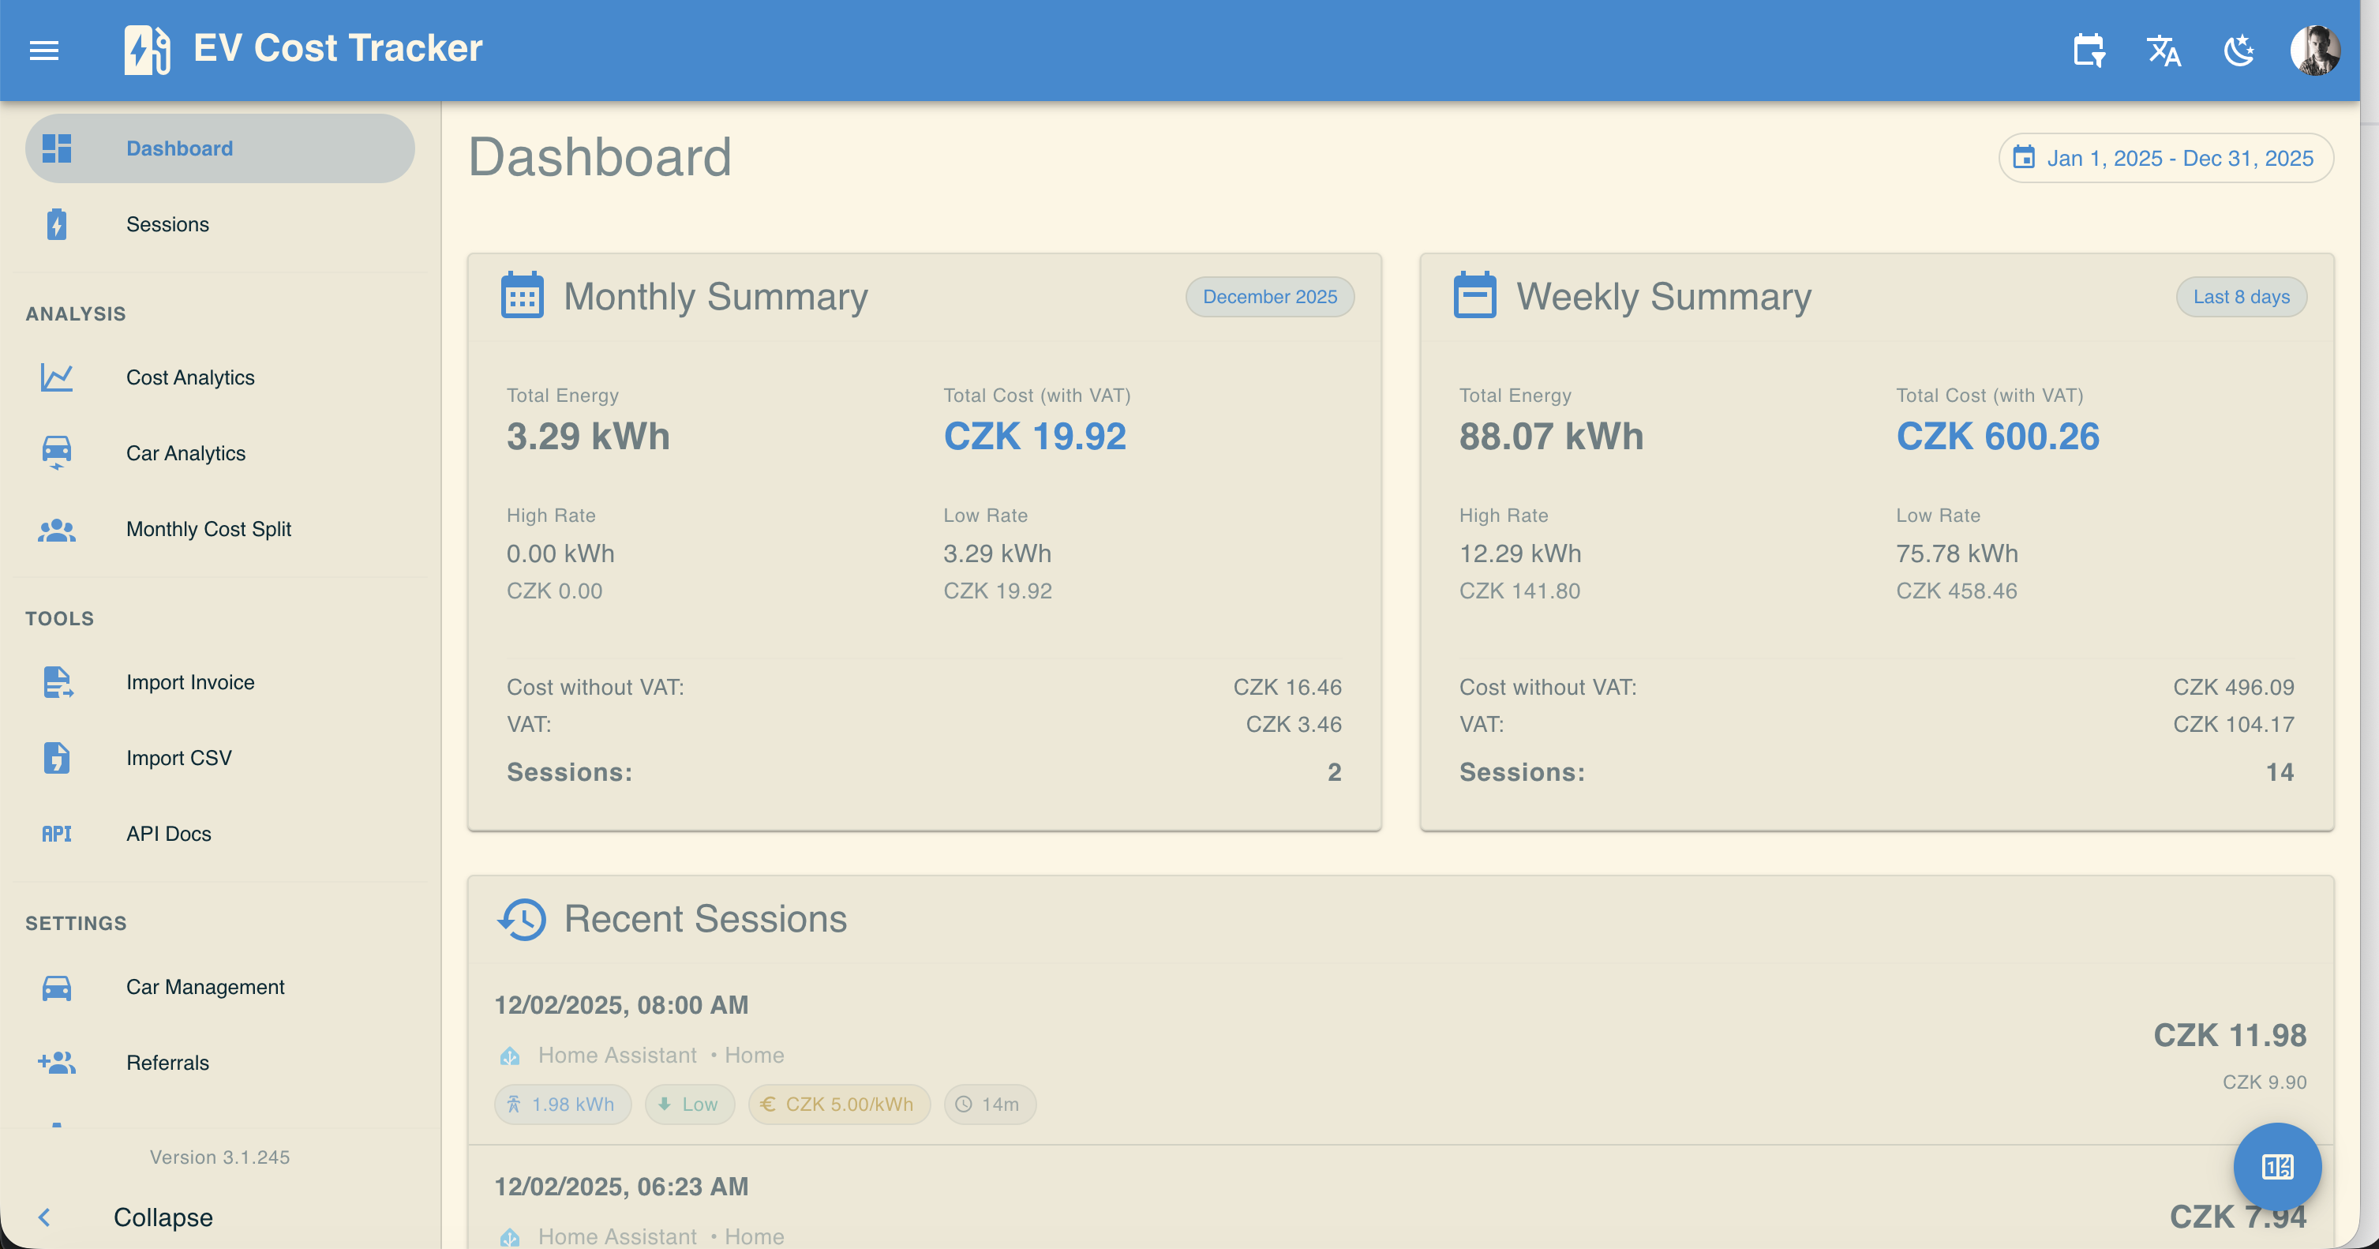Click the Import CSV file icon
Viewport: 2379px width, 1249px height.
coord(56,757)
